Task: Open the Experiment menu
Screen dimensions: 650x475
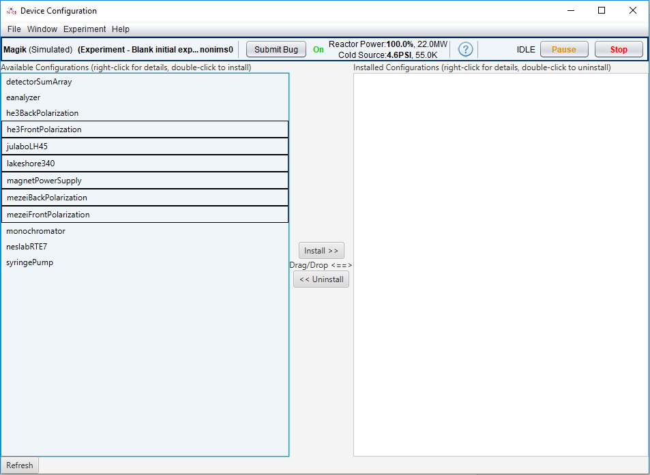Action: tap(85, 29)
